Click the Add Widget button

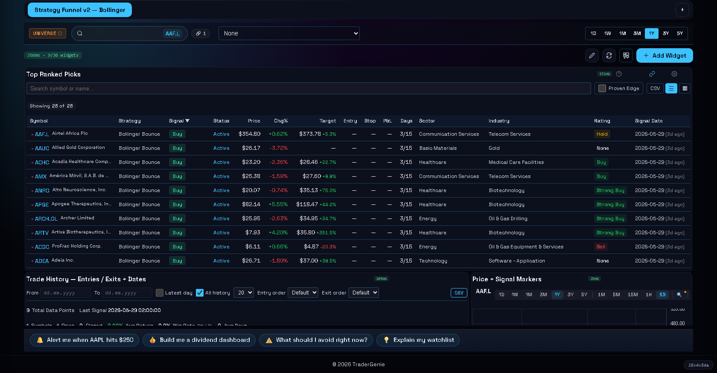665,55
